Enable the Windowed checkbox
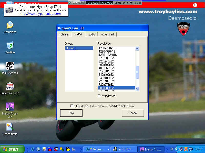Viewport: 205px width, 153px height. 99,96
